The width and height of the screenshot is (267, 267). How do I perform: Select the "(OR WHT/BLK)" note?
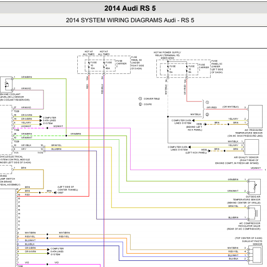pos(231,107)
